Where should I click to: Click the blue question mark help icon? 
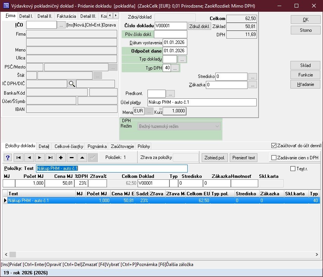click(8, 158)
